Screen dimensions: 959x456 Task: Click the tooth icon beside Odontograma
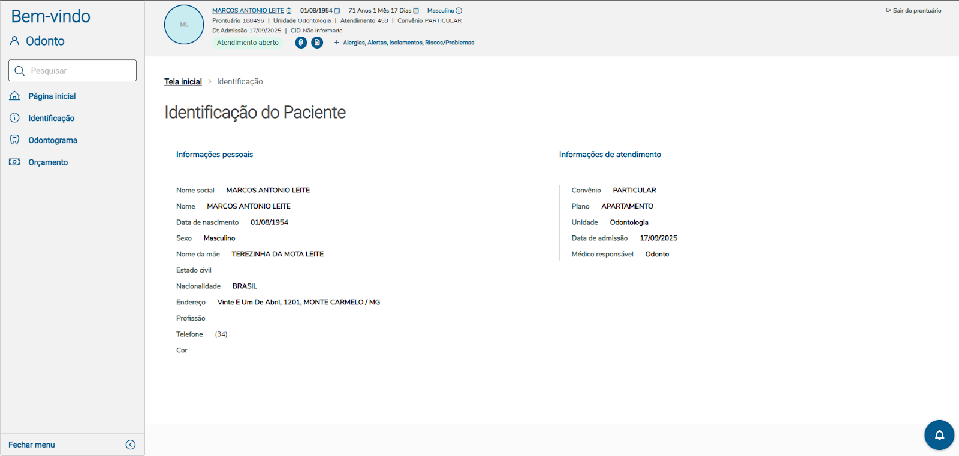coord(14,140)
